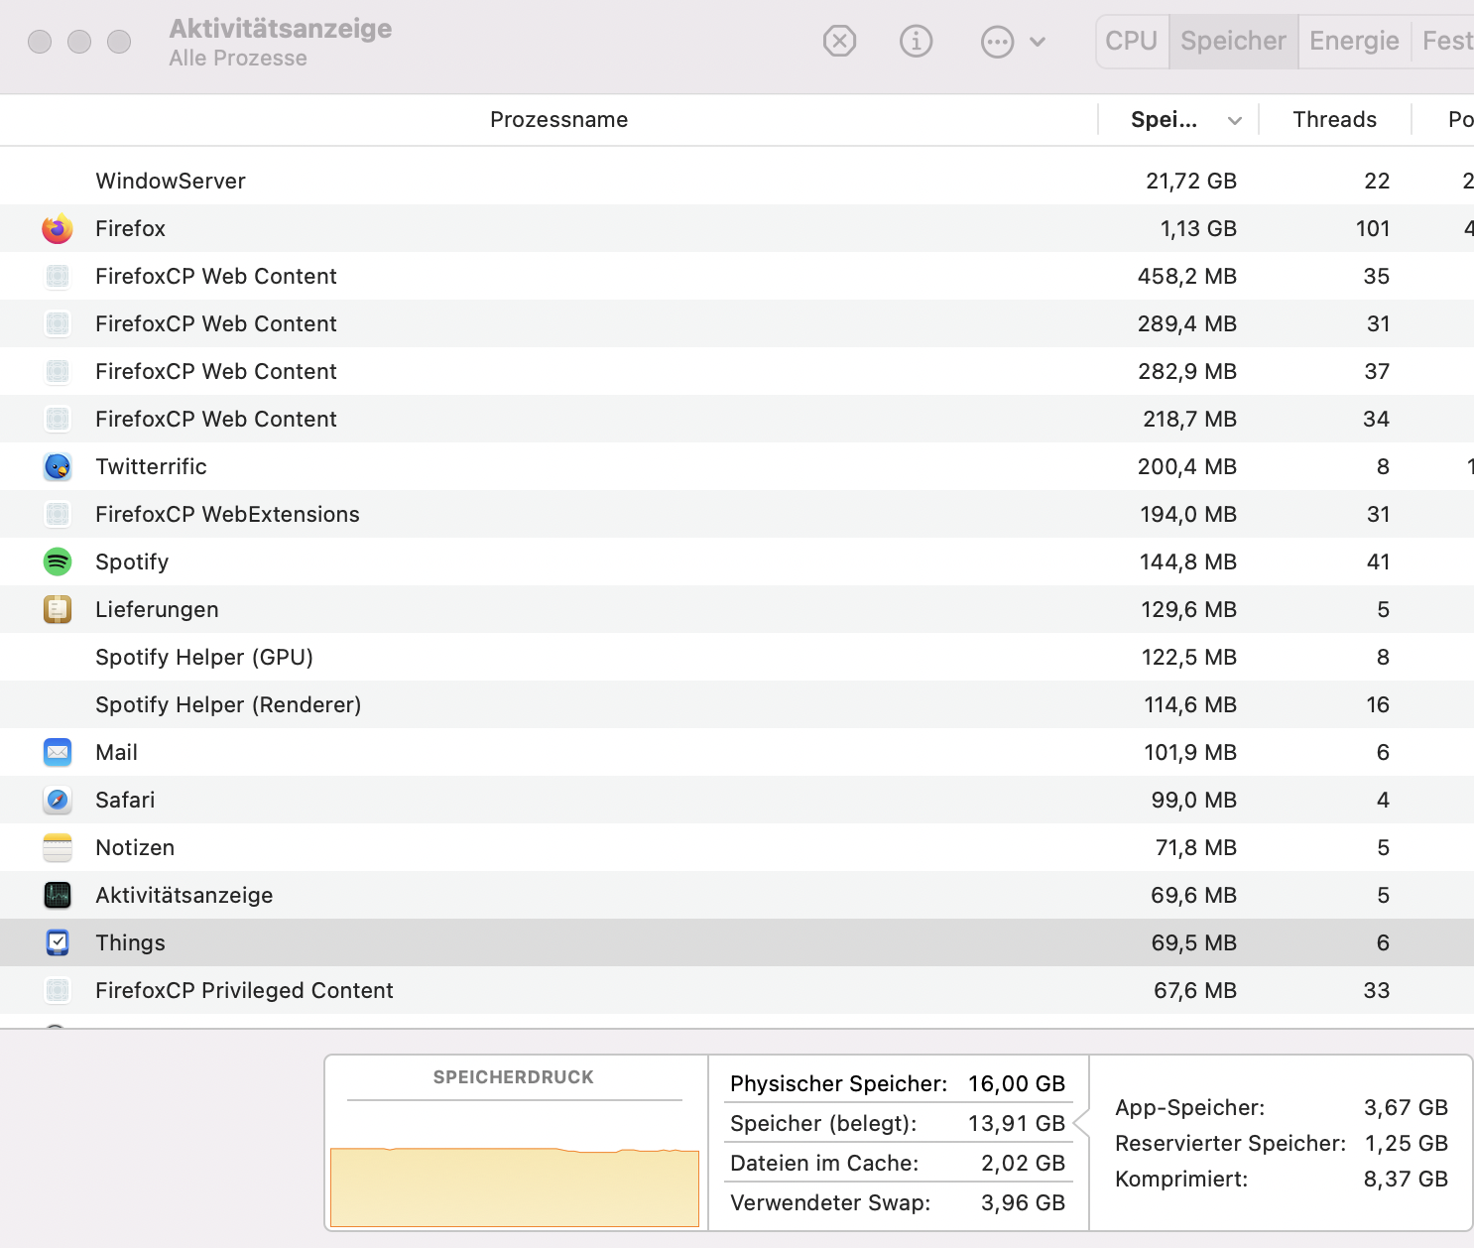The height and width of the screenshot is (1248, 1474).
Task: Select the FirefoxCP WebExtensions process name
Action: click(x=227, y=514)
